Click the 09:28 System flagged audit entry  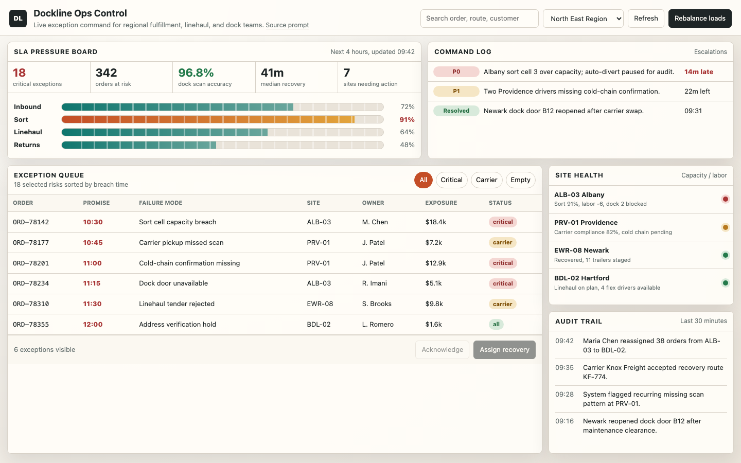(641, 399)
